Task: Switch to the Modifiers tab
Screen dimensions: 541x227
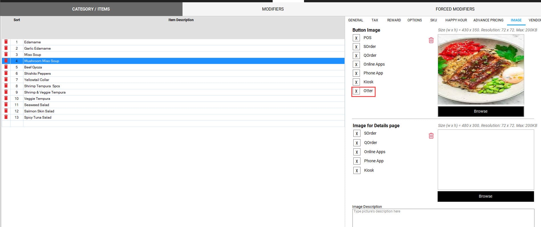Action: coord(273,9)
